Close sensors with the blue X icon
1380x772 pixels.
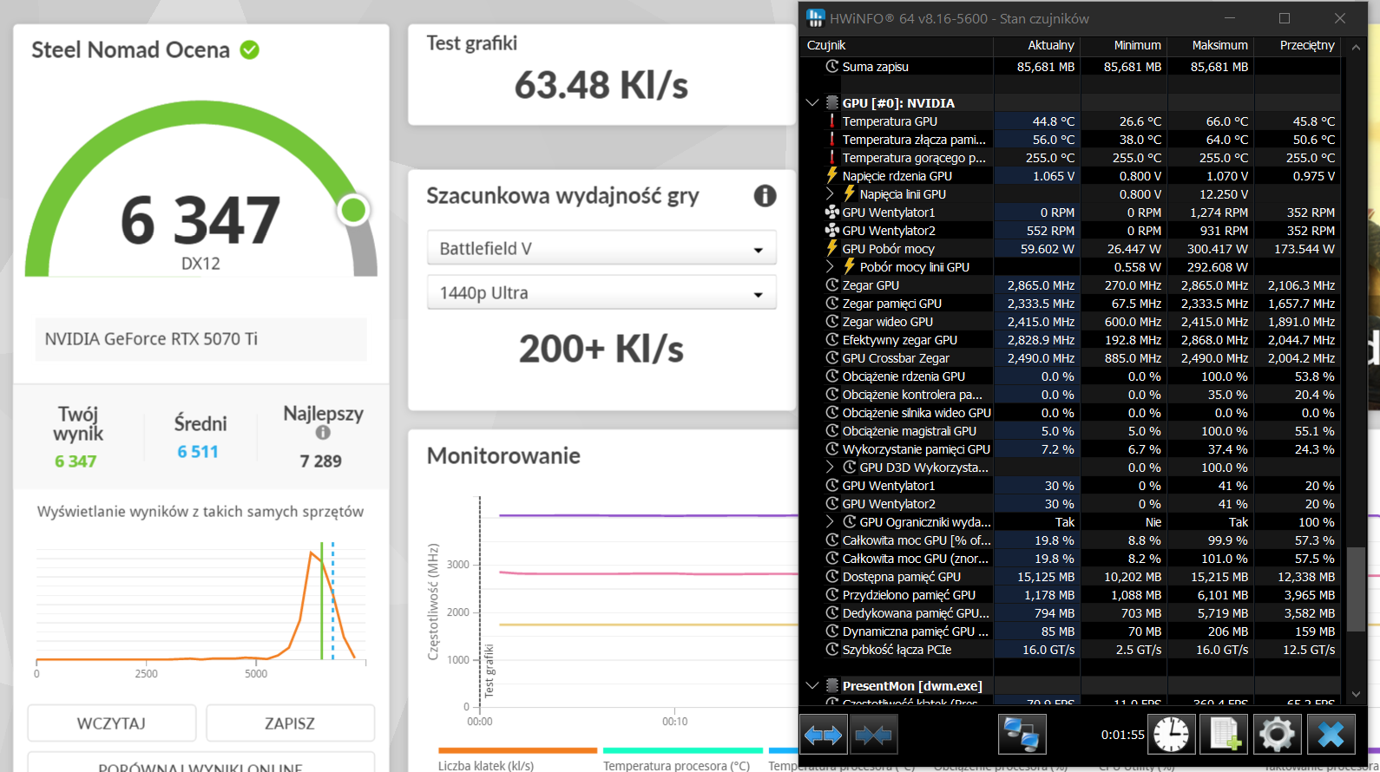pyautogui.click(x=1331, y=735)
